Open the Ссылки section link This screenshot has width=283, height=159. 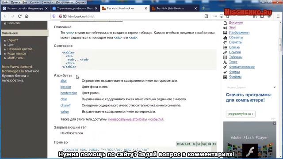(x=235, y=52)
